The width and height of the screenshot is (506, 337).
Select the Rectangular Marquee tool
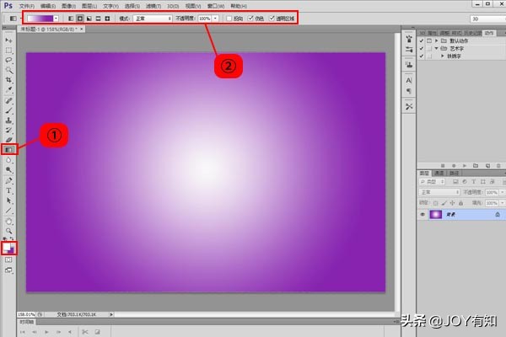[x=8, y=51]
